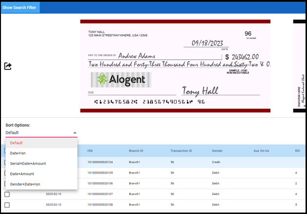Choose Gender+Date+Isn sort option
Viewport: 307px width, 214px height.
pos(25,184)
